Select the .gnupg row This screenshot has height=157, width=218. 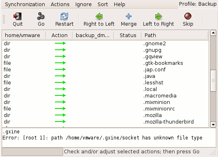(x=105, y=50)
